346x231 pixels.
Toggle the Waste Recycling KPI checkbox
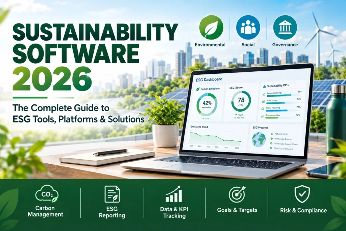point(263,109)
